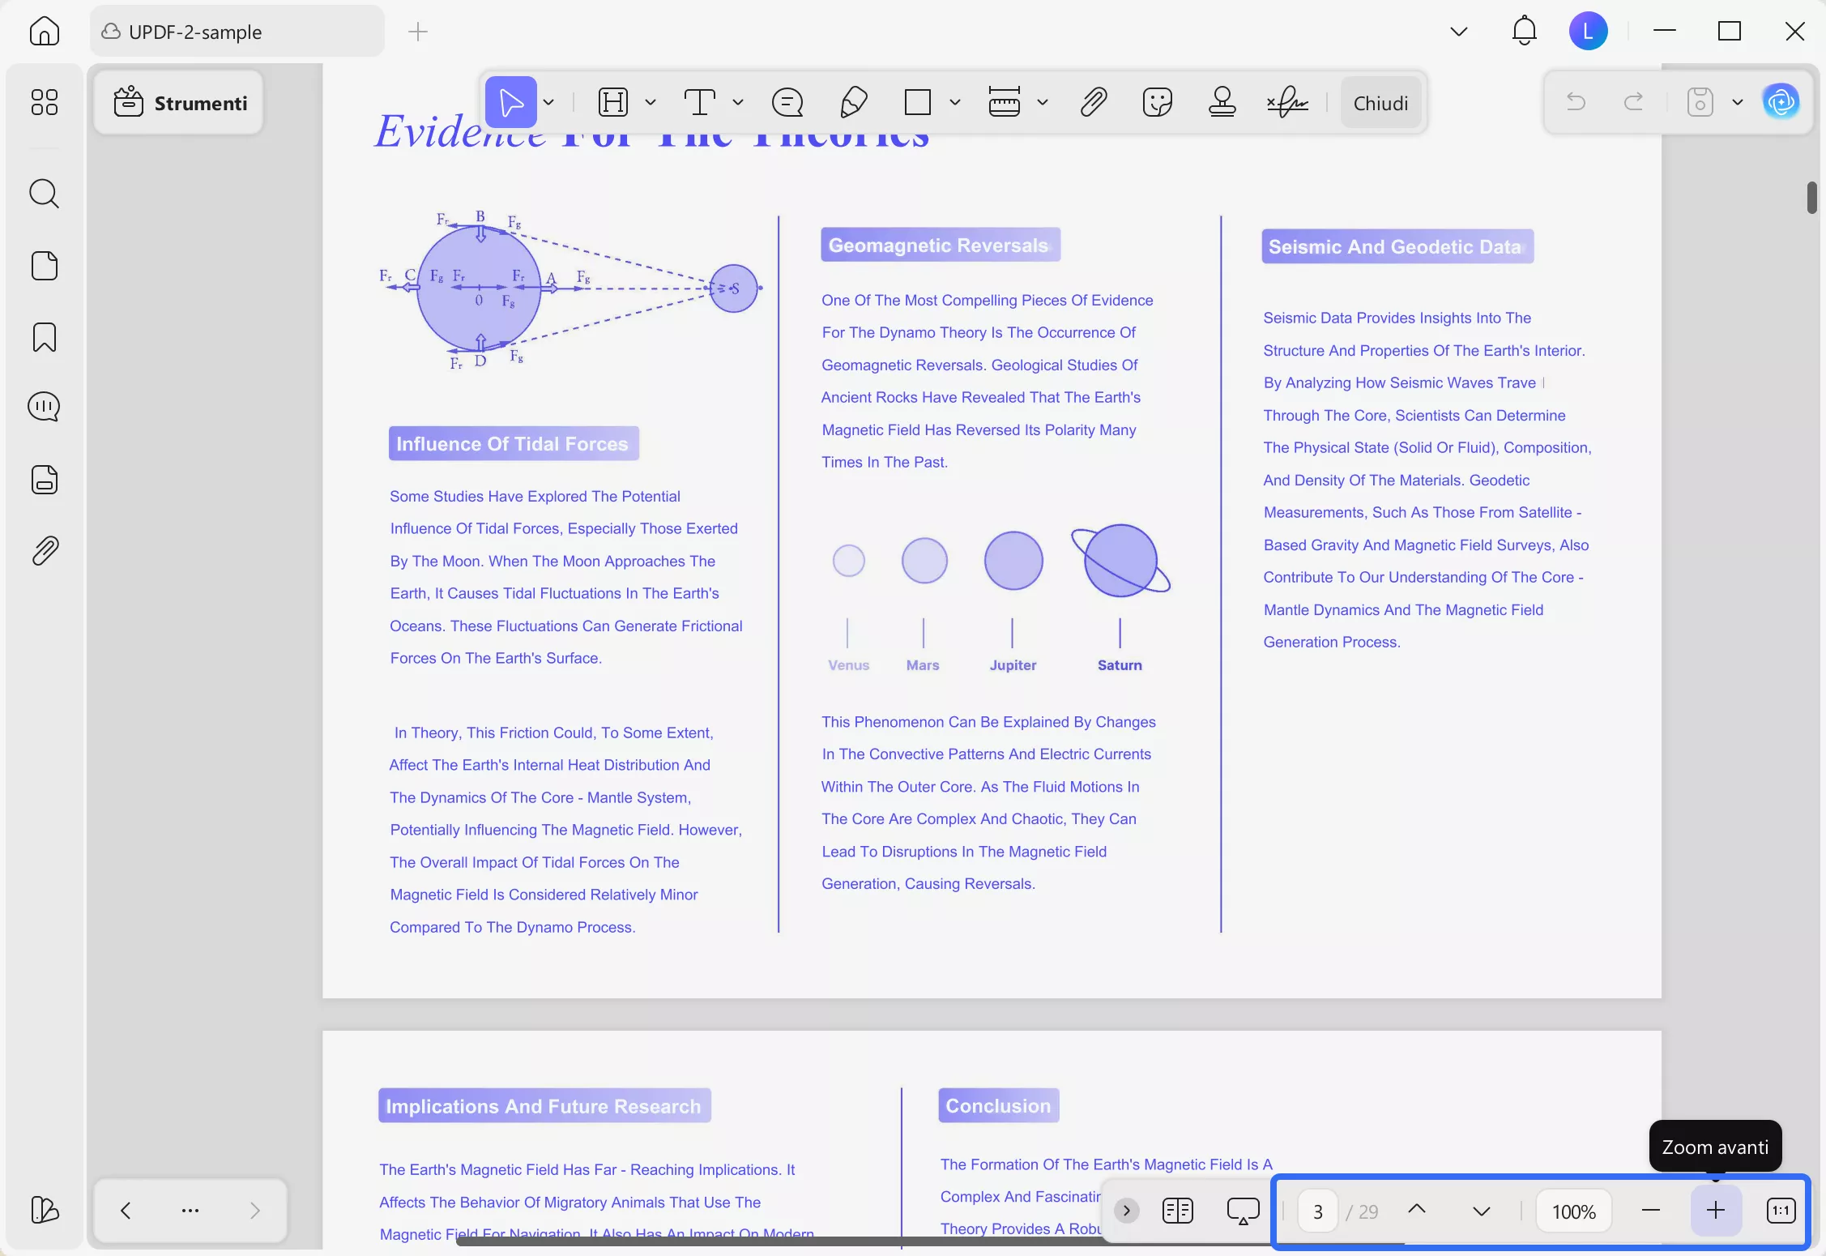Click the attach file paperclip in toolbar
Image resolution: width=1826 pixels, height=1256 pixels.
pyautogui.click(x=1093, y=103)
